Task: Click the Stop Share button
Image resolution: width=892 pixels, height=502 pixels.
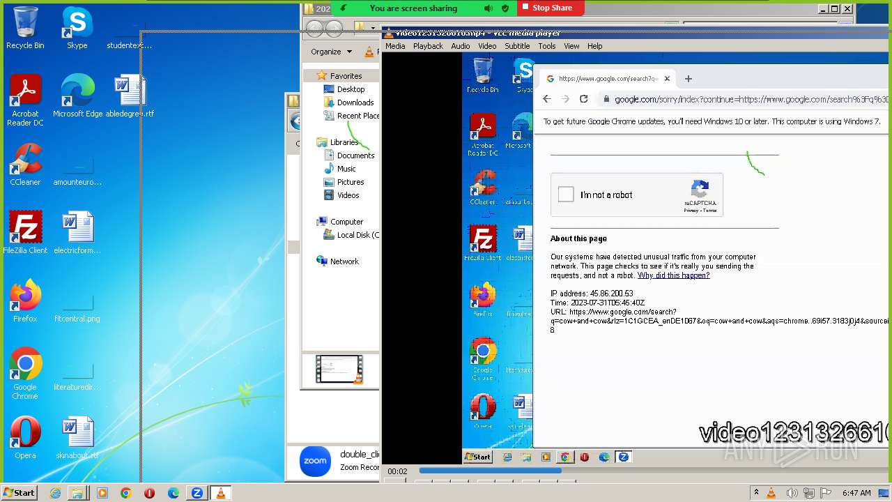Action: pyautogui.click(x=551, y=8)
